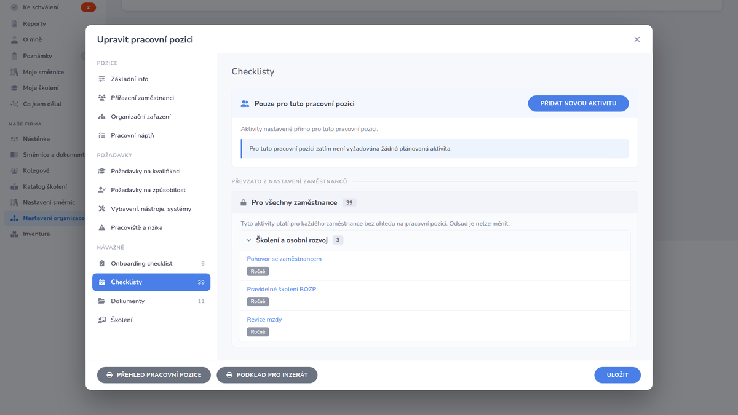Click the Reporty icon in background sidebar
The height and width of the screenshot is (415, 738).
tap(14, 23)
